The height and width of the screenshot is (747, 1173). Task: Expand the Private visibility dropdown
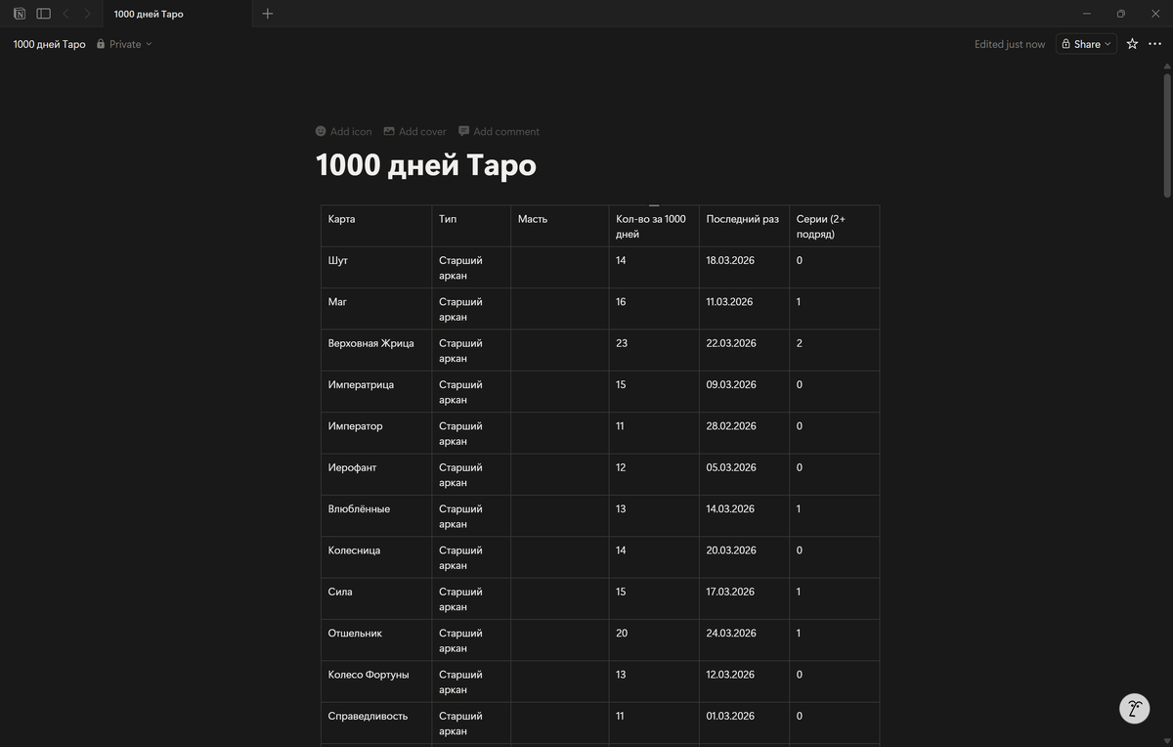coord(125,44)
